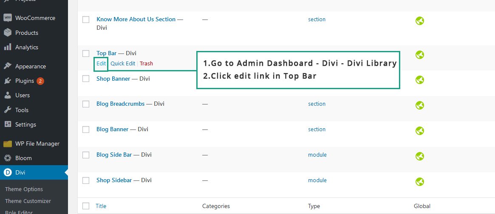Image resolution: width=495 pixels, height=214 pixels.
Task: Click the Users person icon
Action: (8, 95)
